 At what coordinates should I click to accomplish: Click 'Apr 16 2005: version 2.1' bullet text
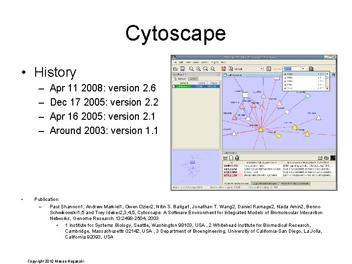(x=102, y=116)
